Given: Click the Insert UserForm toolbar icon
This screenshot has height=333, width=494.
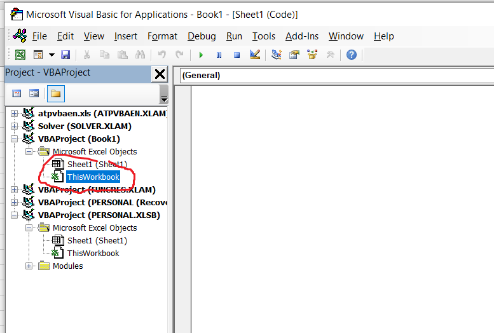Looking at the screenshot, I should [x=38, y=55].
